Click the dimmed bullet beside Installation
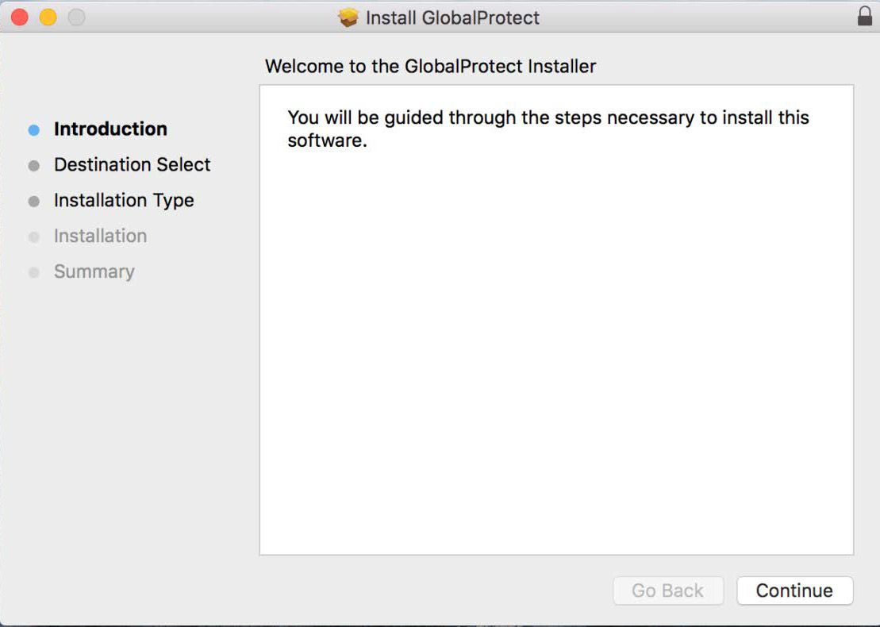This screenshot has height=627, width=880. (x=33, y=237)
